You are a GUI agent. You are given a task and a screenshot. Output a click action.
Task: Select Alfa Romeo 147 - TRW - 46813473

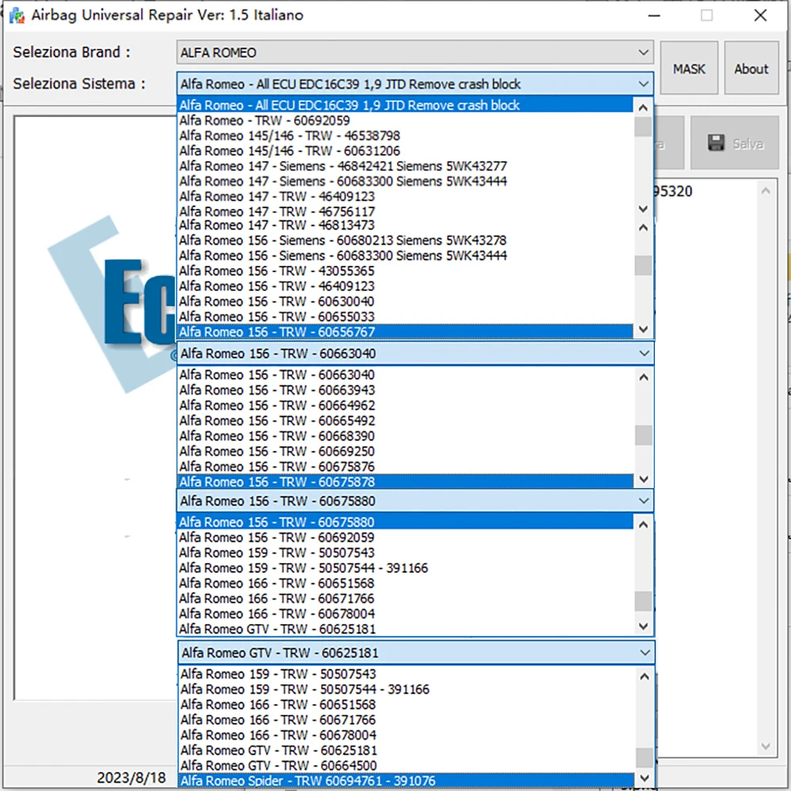tap(405, 225)
